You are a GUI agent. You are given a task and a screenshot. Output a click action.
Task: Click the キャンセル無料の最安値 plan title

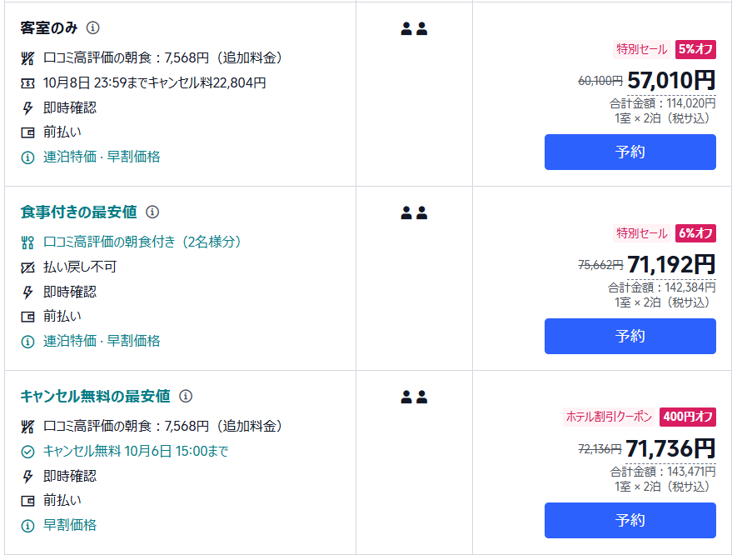pyautogui.click(x=95, y=396)
